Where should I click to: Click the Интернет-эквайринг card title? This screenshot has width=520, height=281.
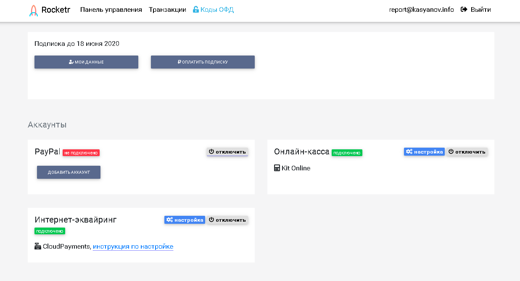76,220
